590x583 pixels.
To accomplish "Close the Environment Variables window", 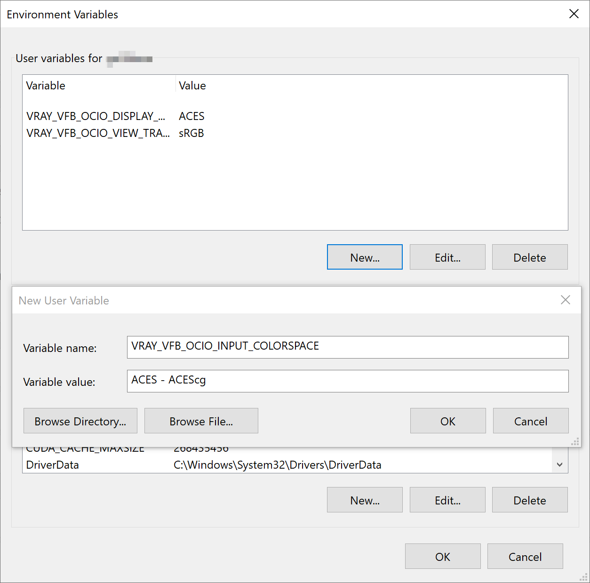I will pyautogui.click(x=574, y=14).
